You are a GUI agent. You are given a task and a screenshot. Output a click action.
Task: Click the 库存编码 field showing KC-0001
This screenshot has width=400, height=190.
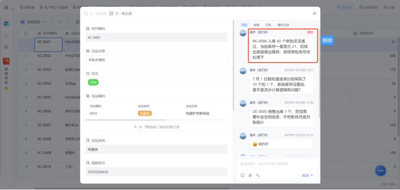(x=156, y=37)
